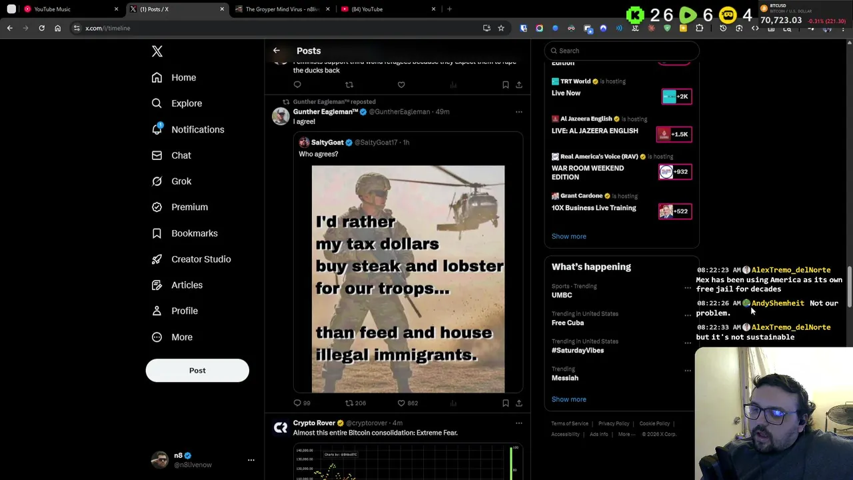Open browser extensions puzzle icon

pos(699,28)
